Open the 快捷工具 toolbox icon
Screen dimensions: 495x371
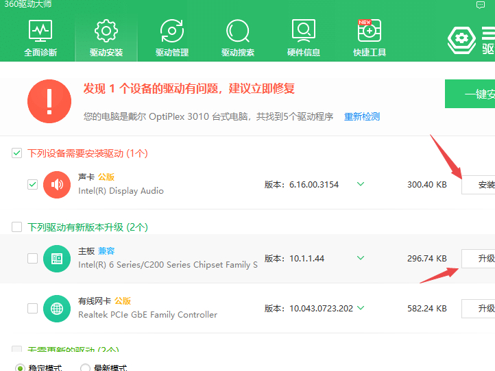(x=370, y=31)
